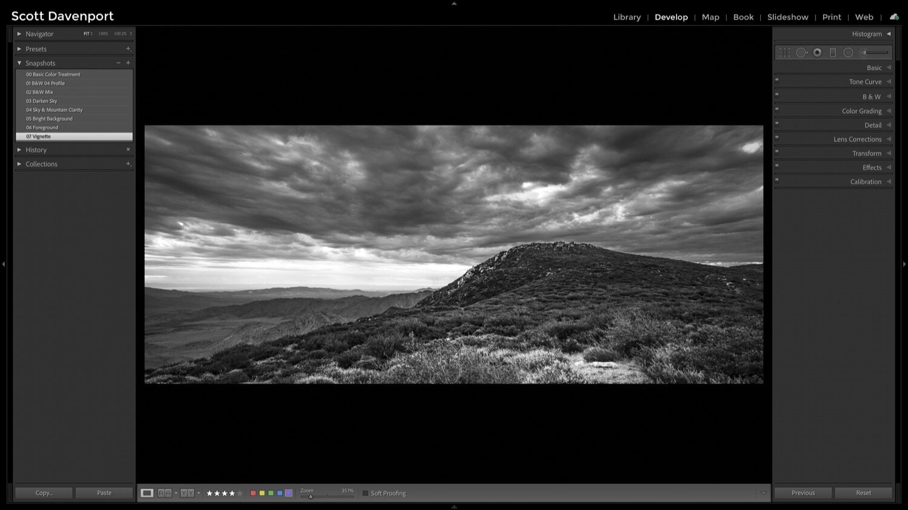Image resolution: width=908 pixels, height=510 pixels.
Task: Toggle the Lens Corrections panel switch
Action: pos(777,137)
